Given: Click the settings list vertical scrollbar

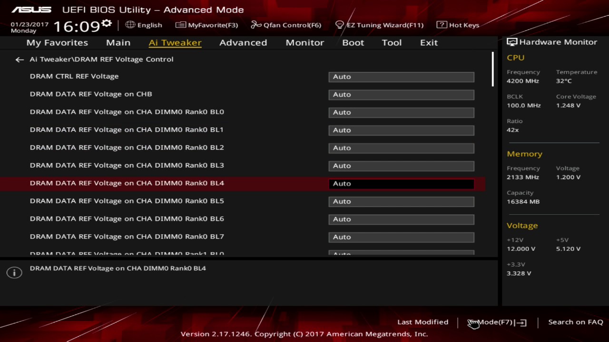Looking at the screenshot, I should [492, 69].
